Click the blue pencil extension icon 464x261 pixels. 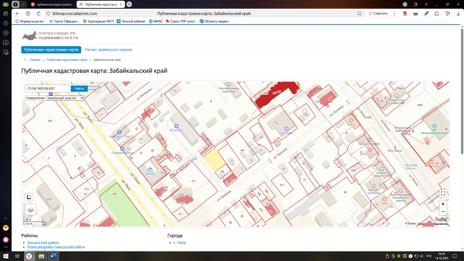[x=426, y=13]
